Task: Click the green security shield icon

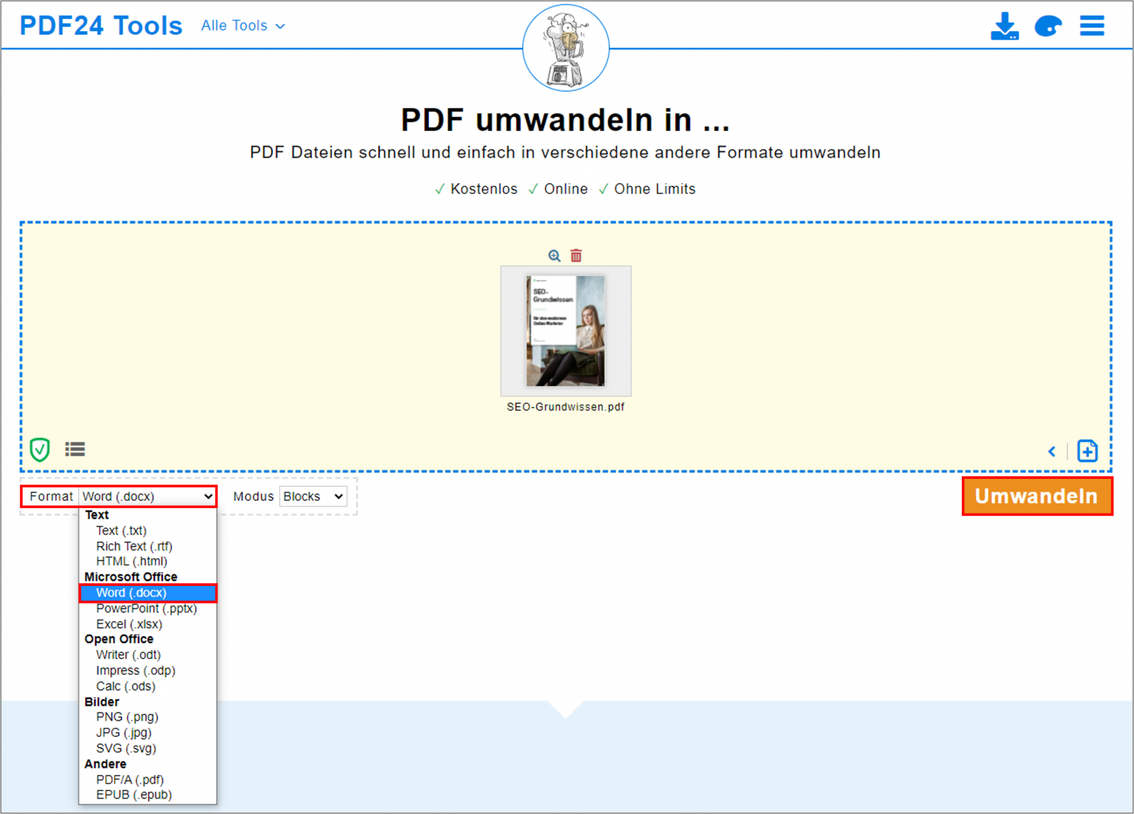Action: click(40, 449)
